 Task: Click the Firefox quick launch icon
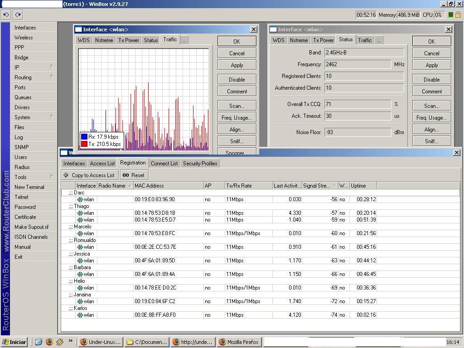tap(49, 342)
